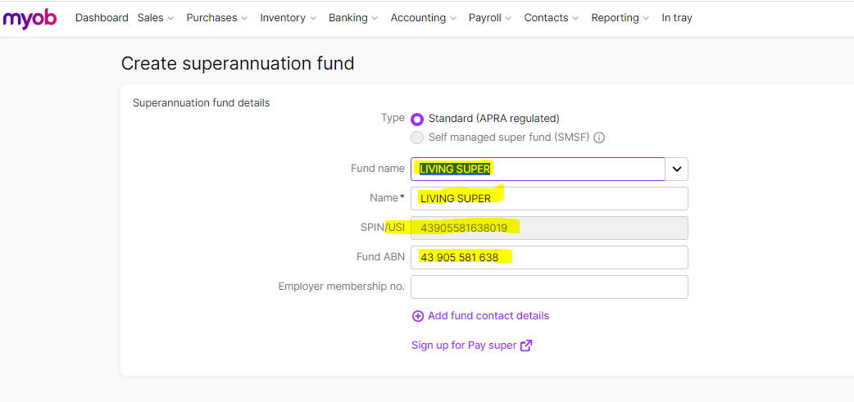The image size is (854, 402).
Task: Expand the Fund name dropdown arrow
Action: pos(677,169)
